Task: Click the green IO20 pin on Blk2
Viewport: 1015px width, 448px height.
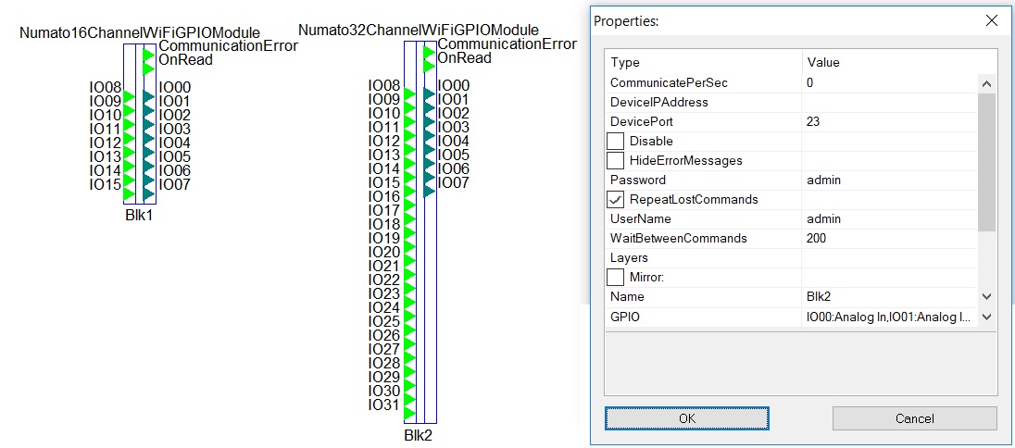Action: (409, 260)
